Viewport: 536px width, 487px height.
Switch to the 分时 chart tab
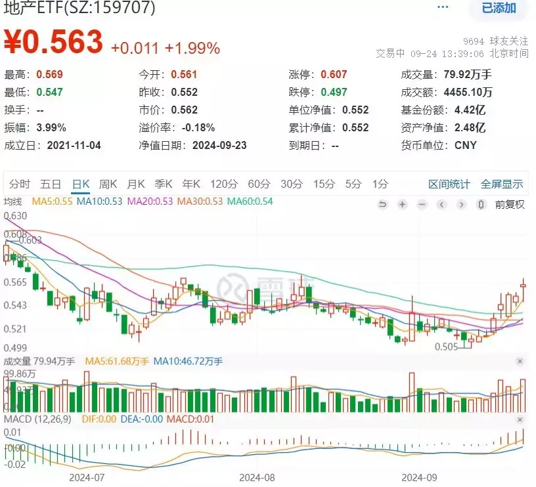click(20, 184)
